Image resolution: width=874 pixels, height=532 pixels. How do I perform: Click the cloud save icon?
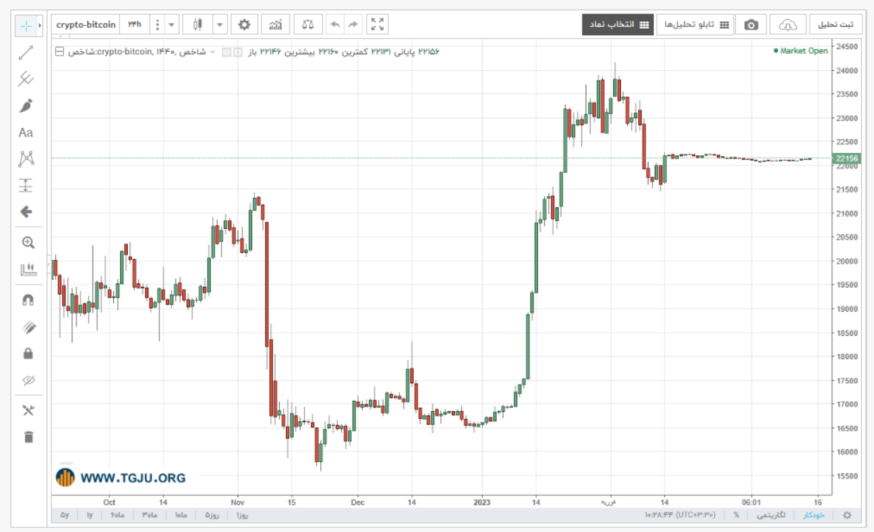(787, 24)
